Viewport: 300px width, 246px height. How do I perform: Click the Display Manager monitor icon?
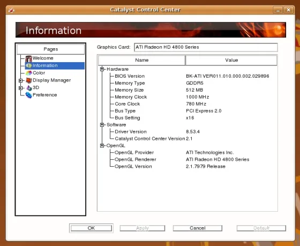[29, 80]
